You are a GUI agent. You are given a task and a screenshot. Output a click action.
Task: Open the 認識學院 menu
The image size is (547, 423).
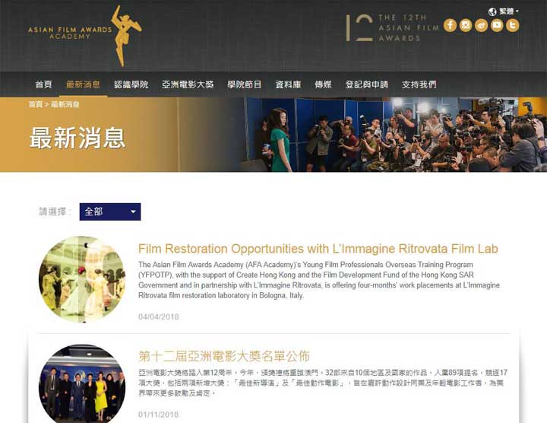tap(131, 84)
